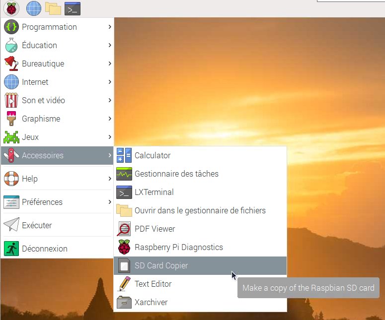Select the Préférences label
The height and width of the screenshot is (320, 385).
(42, 202)
